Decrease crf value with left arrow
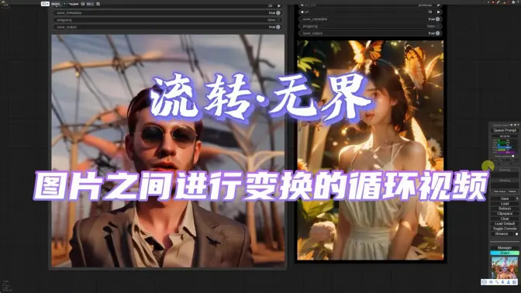This screenshot has height=293, width=521. click(x=302, y=12)
